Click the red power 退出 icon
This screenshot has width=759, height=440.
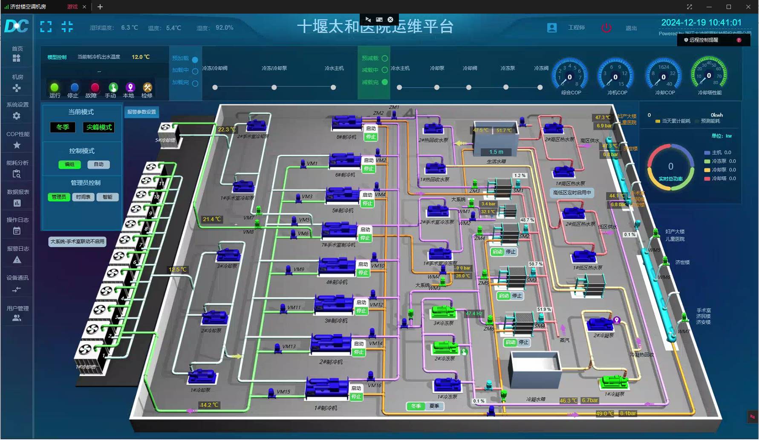tap(606, 28)
